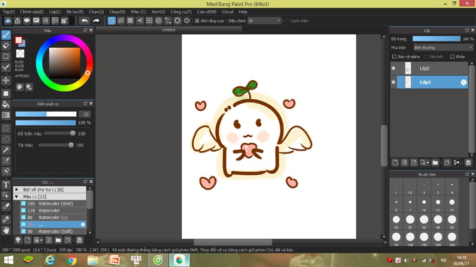This screenshot has width=476, height=267.
Task: Click the Redo arrow in the toolbar
Action: click(x=96, y=20)
